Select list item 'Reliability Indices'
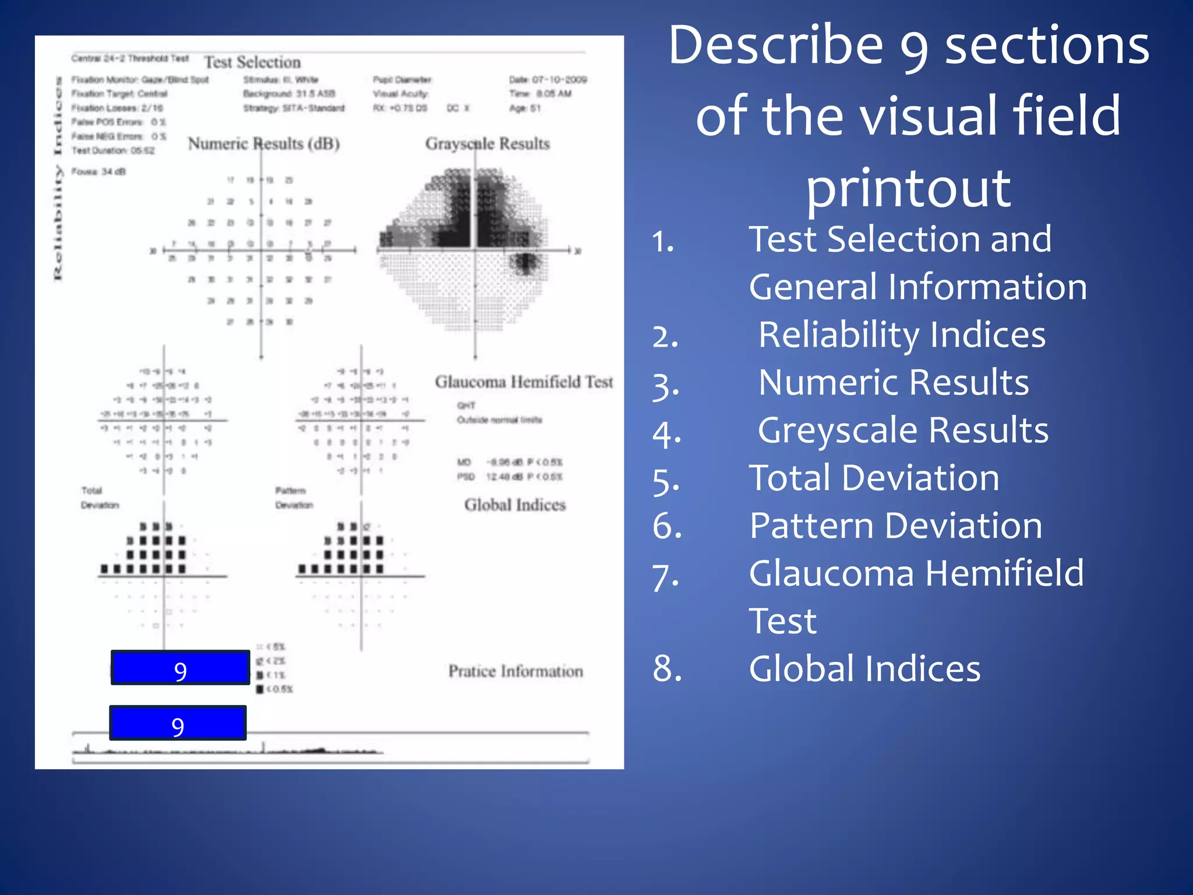This screenshot has height=895, width=1193. (902, 335)
